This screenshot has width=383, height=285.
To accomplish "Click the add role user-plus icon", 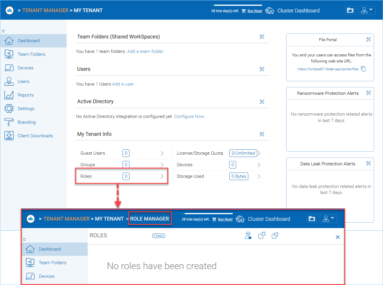I will (248, 236).
